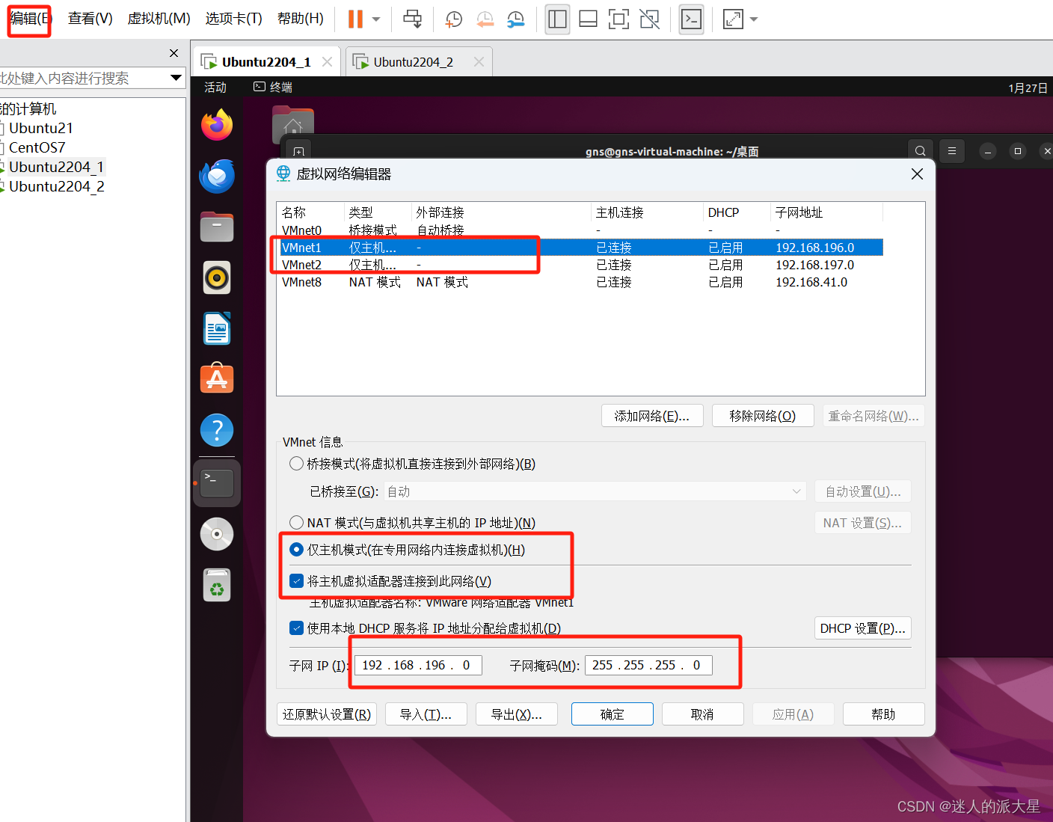This screenshot has height=822, width=1053.
Task: Select Ubuntu21 in the library tree
Action: (x=40, y=128)
